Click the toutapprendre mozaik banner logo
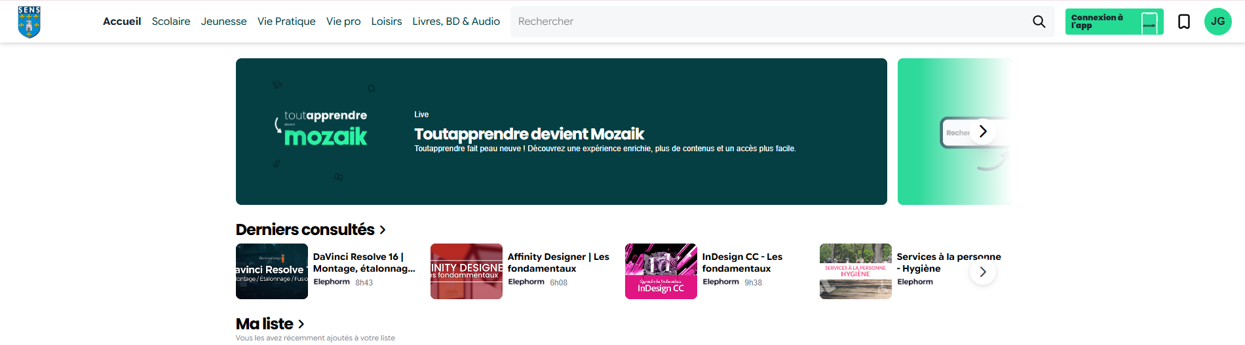 click(x=321, y=128)
